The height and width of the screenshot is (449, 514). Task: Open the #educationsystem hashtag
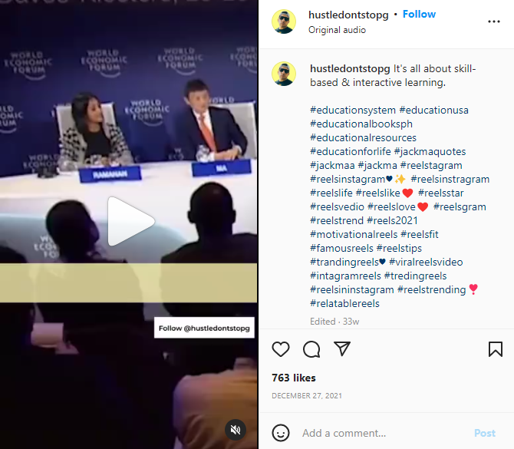353,111
